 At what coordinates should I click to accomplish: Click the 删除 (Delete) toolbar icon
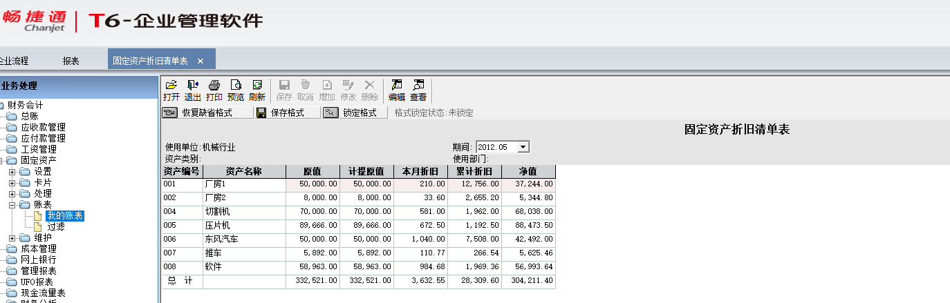click(370, 90)
